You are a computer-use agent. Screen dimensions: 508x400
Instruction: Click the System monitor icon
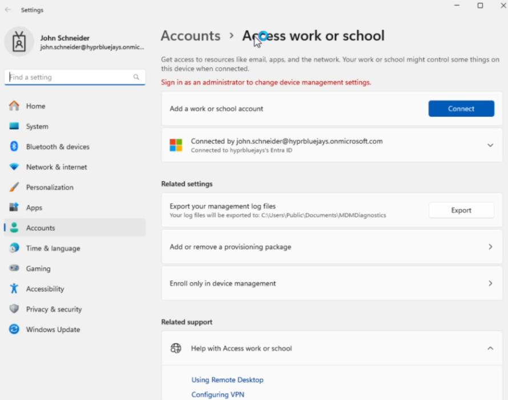(14, 126)
